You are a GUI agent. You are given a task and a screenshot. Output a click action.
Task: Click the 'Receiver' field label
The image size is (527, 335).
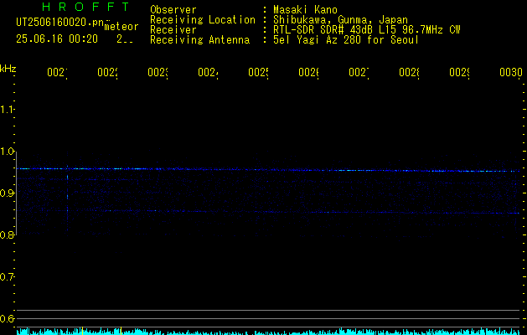point(173,30)
